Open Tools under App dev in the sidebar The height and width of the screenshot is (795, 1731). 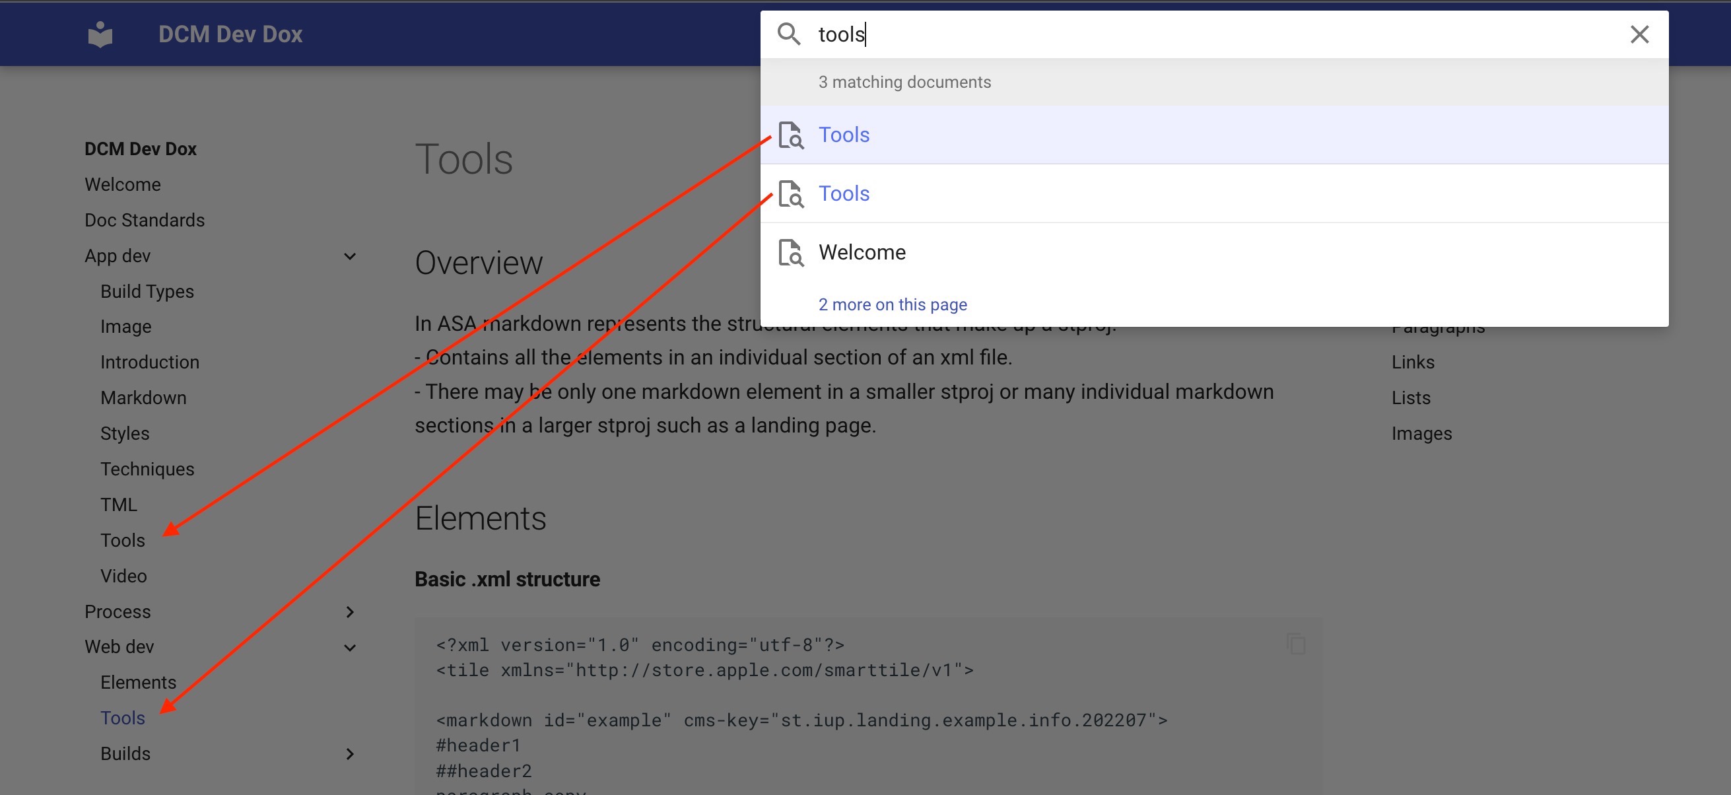click(x=123, y=540)
